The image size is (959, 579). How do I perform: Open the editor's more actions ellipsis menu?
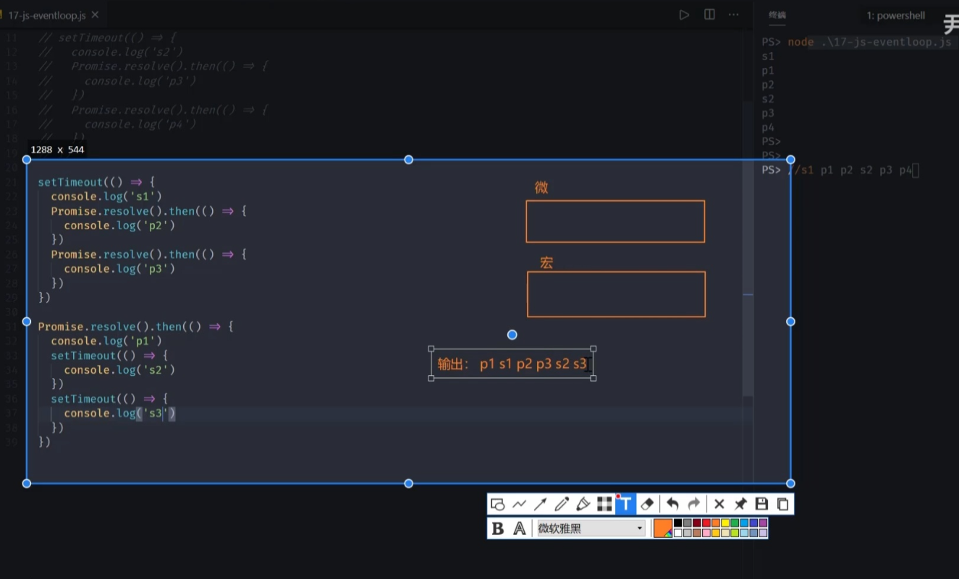coord(734,14)
